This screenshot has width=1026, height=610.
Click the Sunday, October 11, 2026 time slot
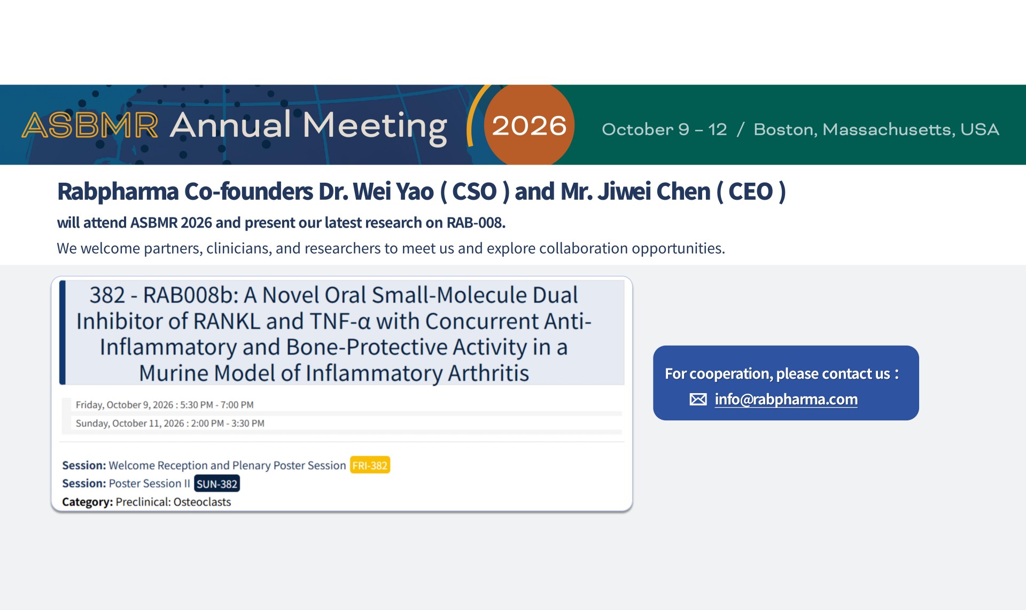click(170, 423)
